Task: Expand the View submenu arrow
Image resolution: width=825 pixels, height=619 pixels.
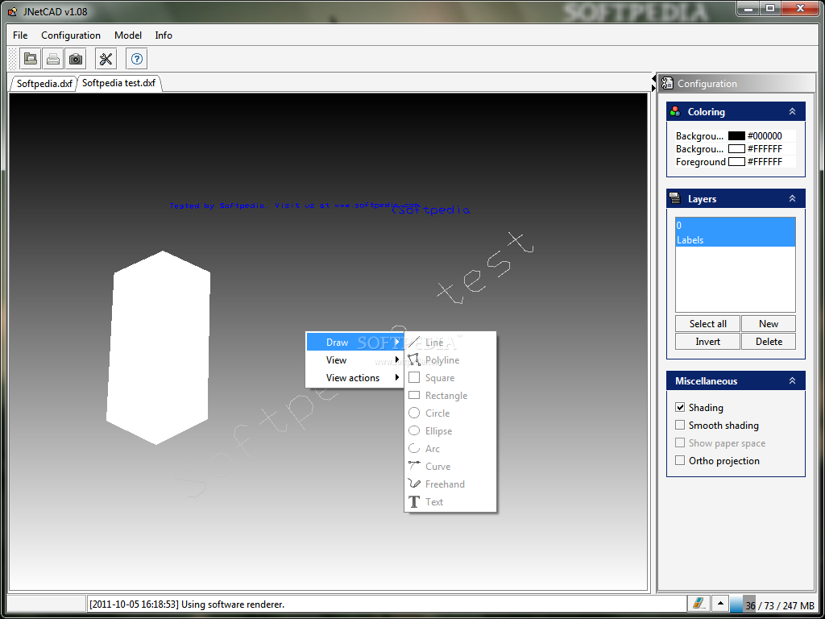Action: (x=397, y=360)
